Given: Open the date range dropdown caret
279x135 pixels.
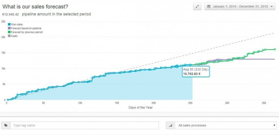Looking at the screenshot, I should coord(271,7).
